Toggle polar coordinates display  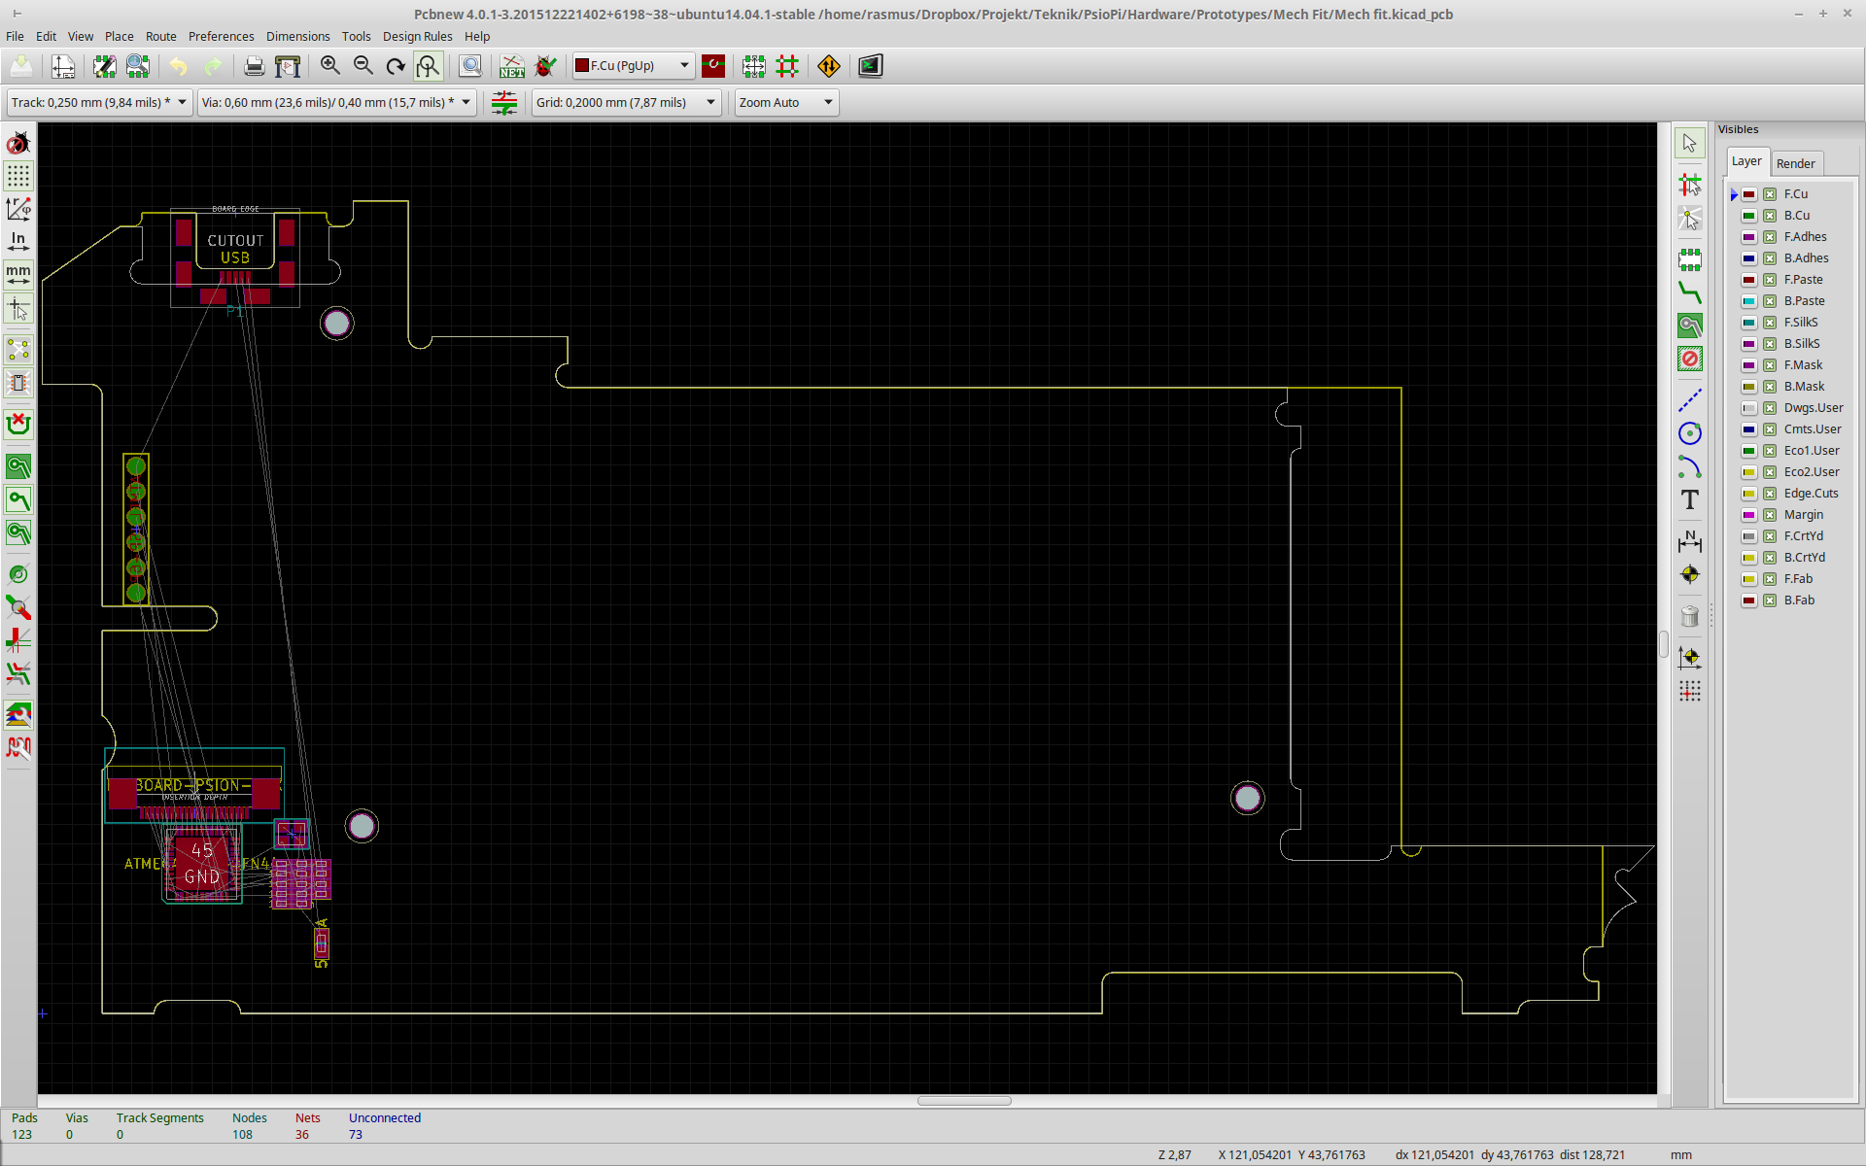(x=18, y=209)
